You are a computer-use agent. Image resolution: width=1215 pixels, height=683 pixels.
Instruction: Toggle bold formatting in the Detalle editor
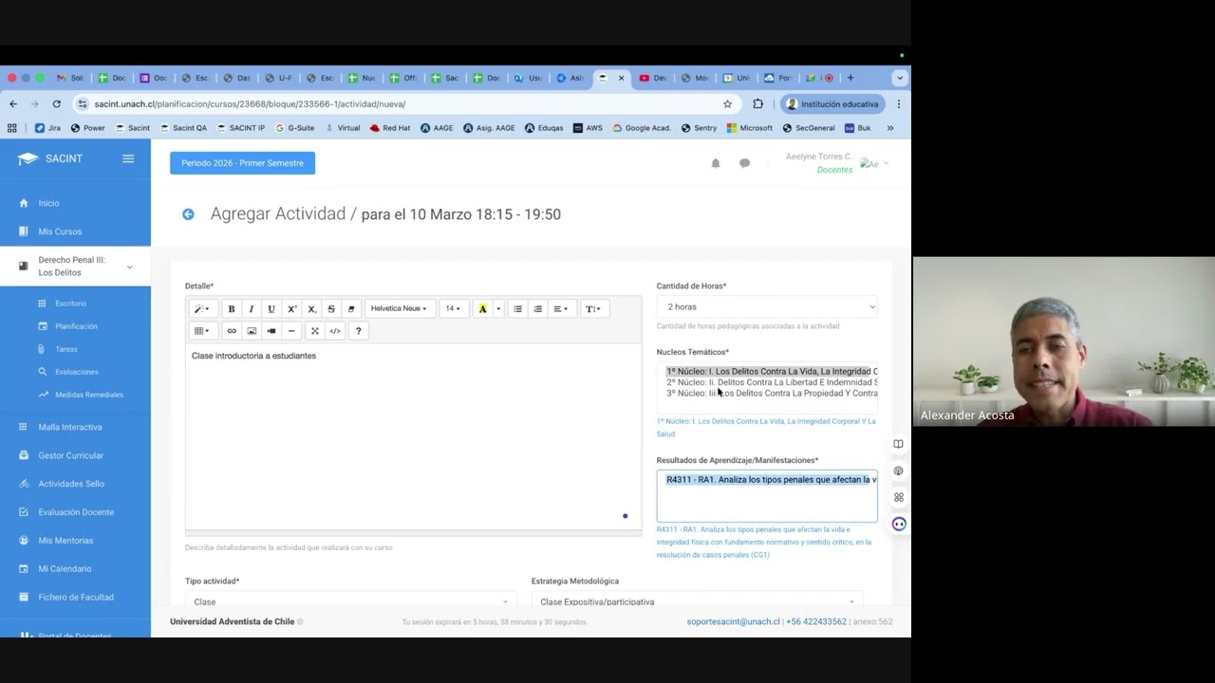point(232,308)
